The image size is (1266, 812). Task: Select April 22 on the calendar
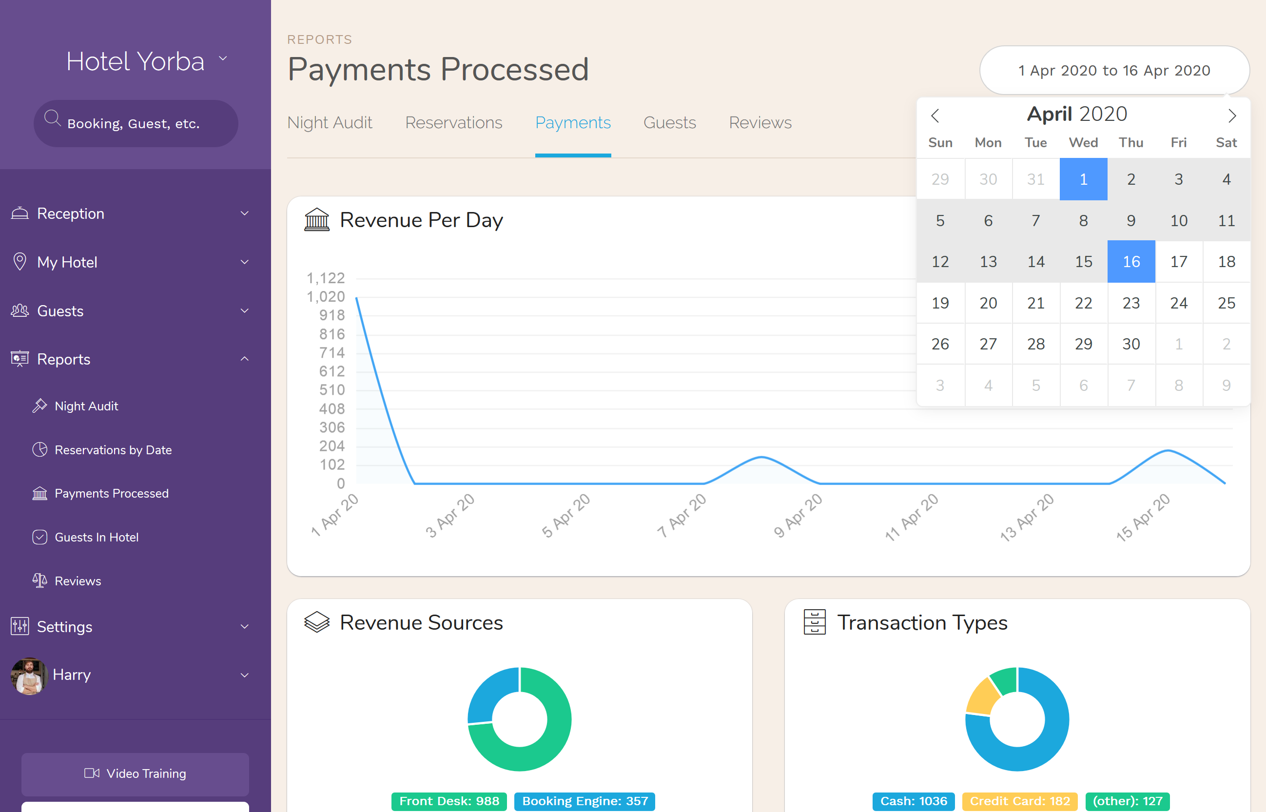tap(1082, 303)
